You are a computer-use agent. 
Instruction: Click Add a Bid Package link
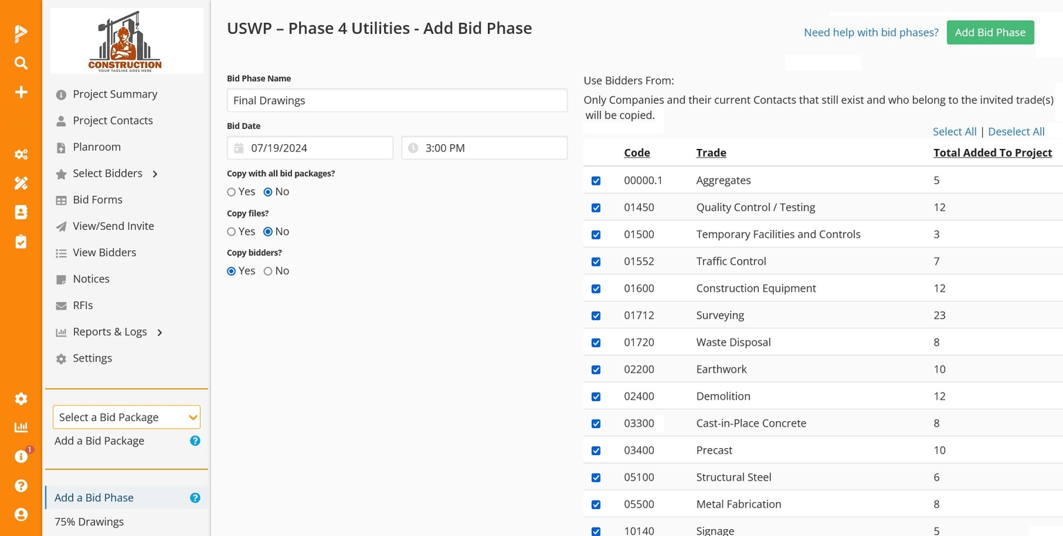(100, 440)
